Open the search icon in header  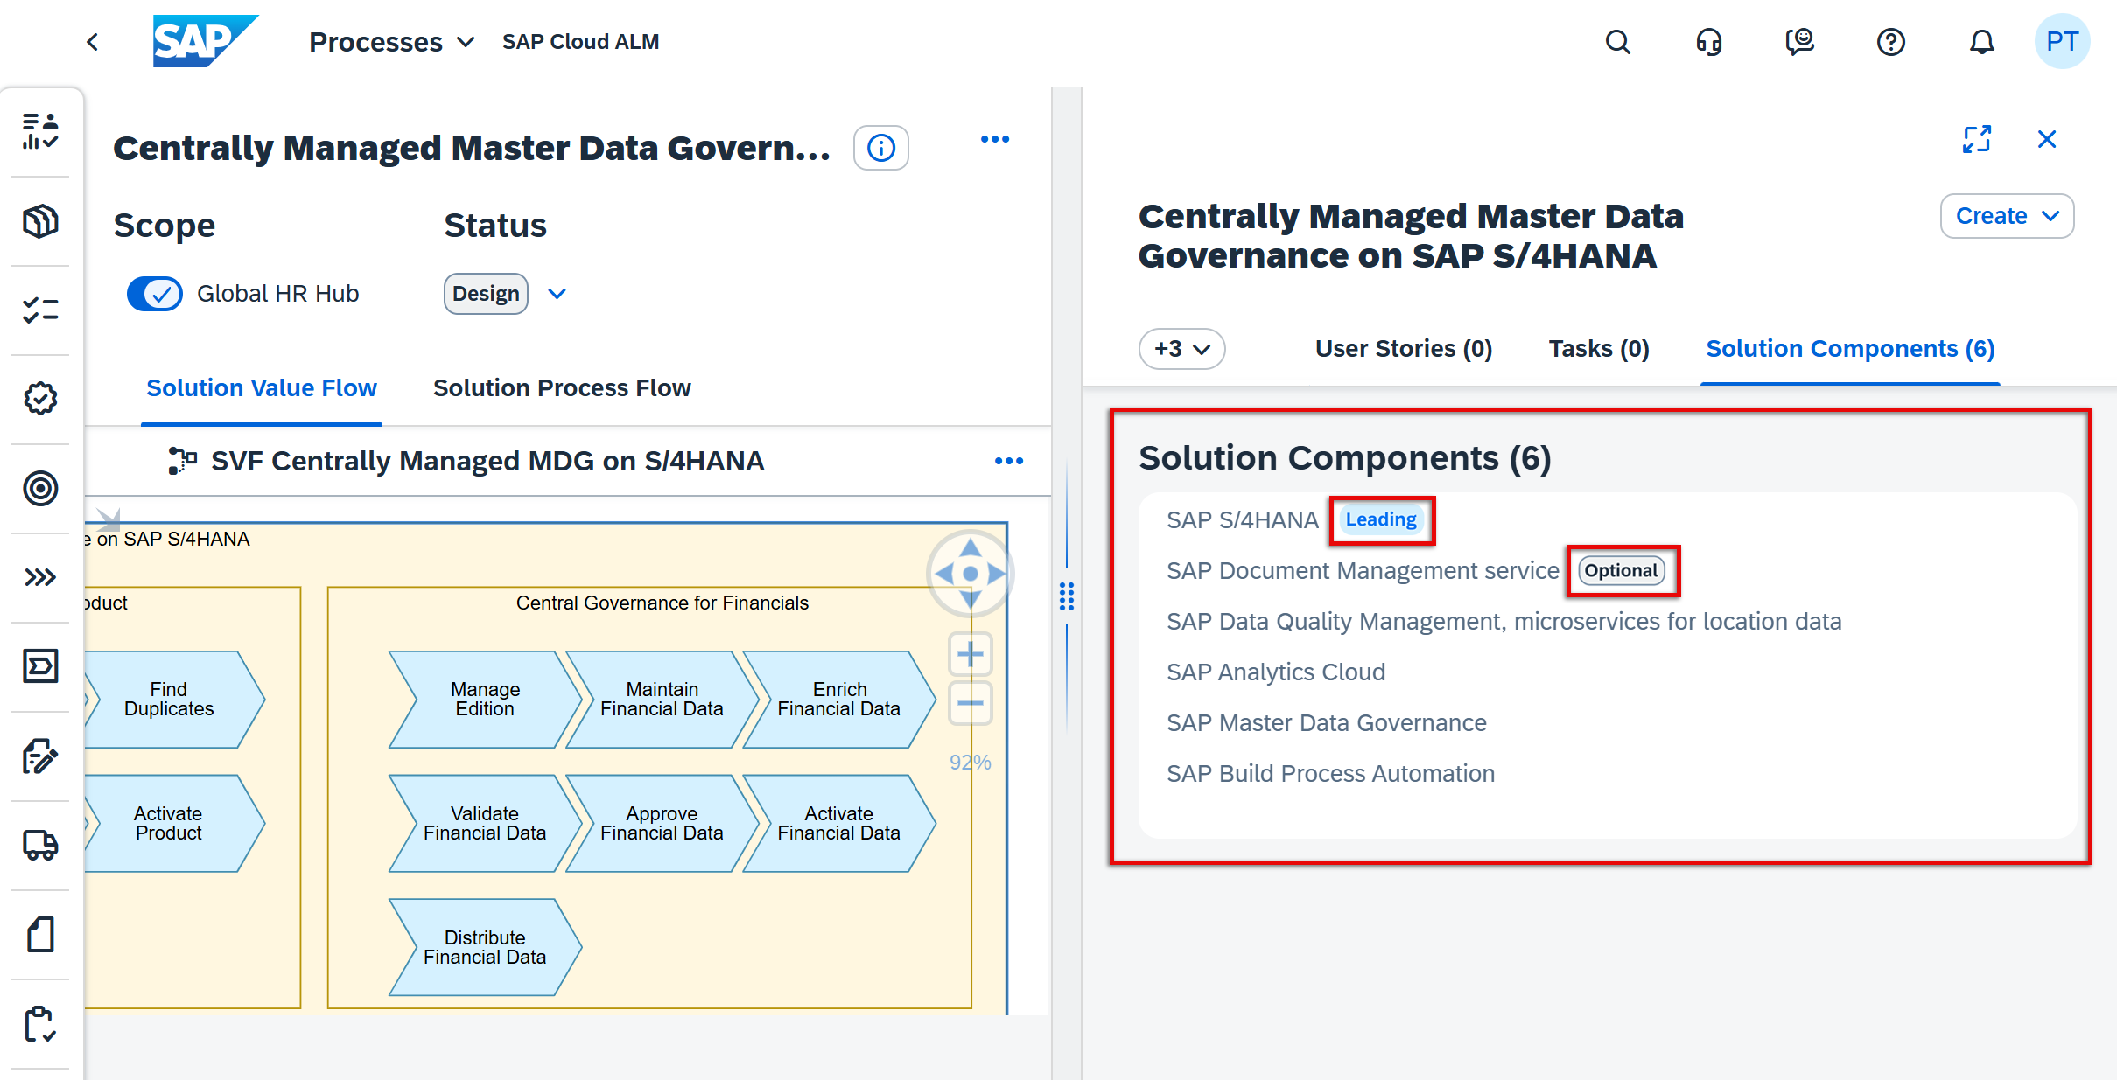(1617, 42)
